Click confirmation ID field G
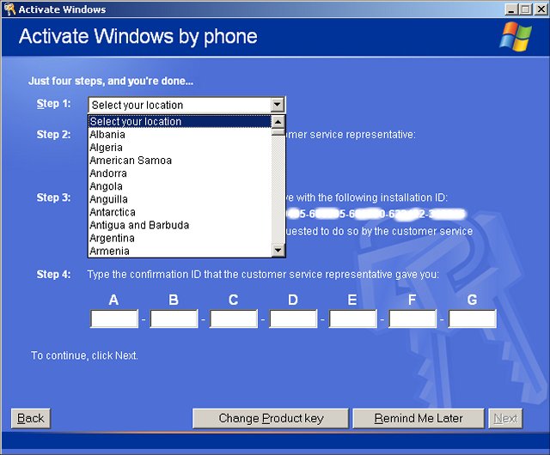 pyautogui.click(x=472, y=319)
